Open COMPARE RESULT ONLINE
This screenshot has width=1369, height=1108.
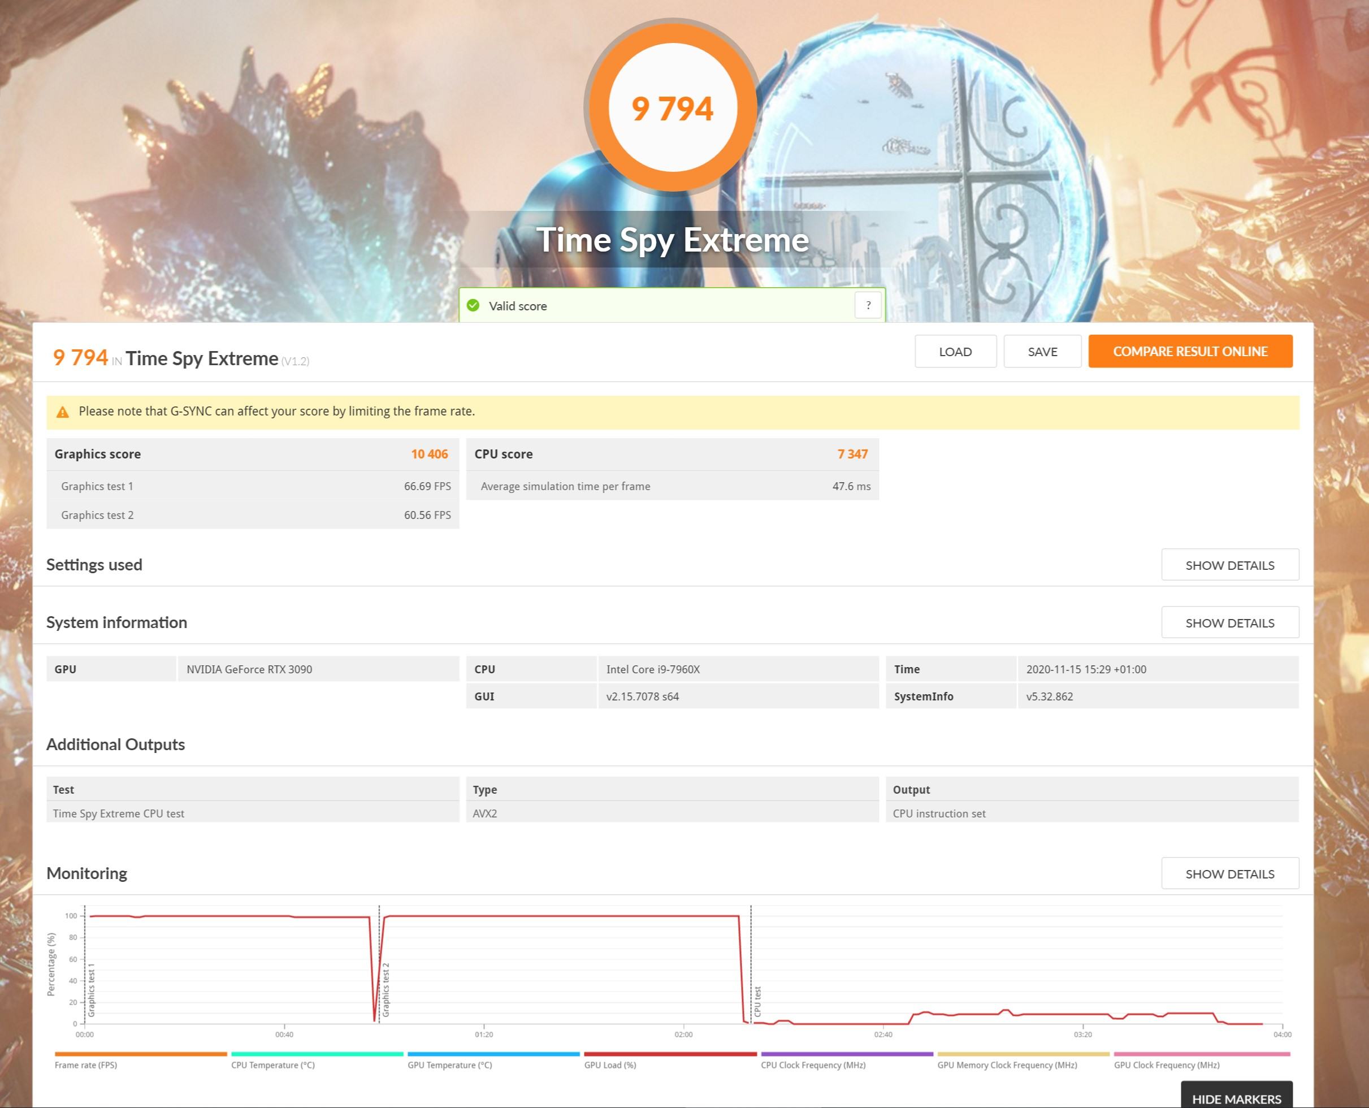(1190, 352)
